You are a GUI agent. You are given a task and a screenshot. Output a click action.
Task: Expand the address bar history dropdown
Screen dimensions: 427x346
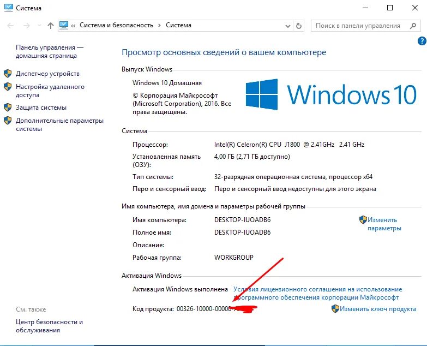point(287,26)
